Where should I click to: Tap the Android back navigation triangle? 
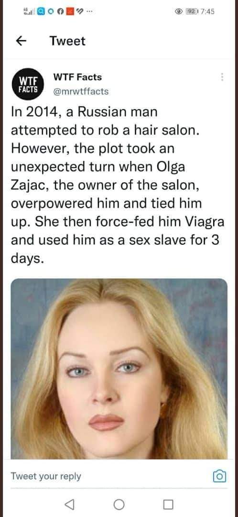pyautogui.click(x=69, y=504)
